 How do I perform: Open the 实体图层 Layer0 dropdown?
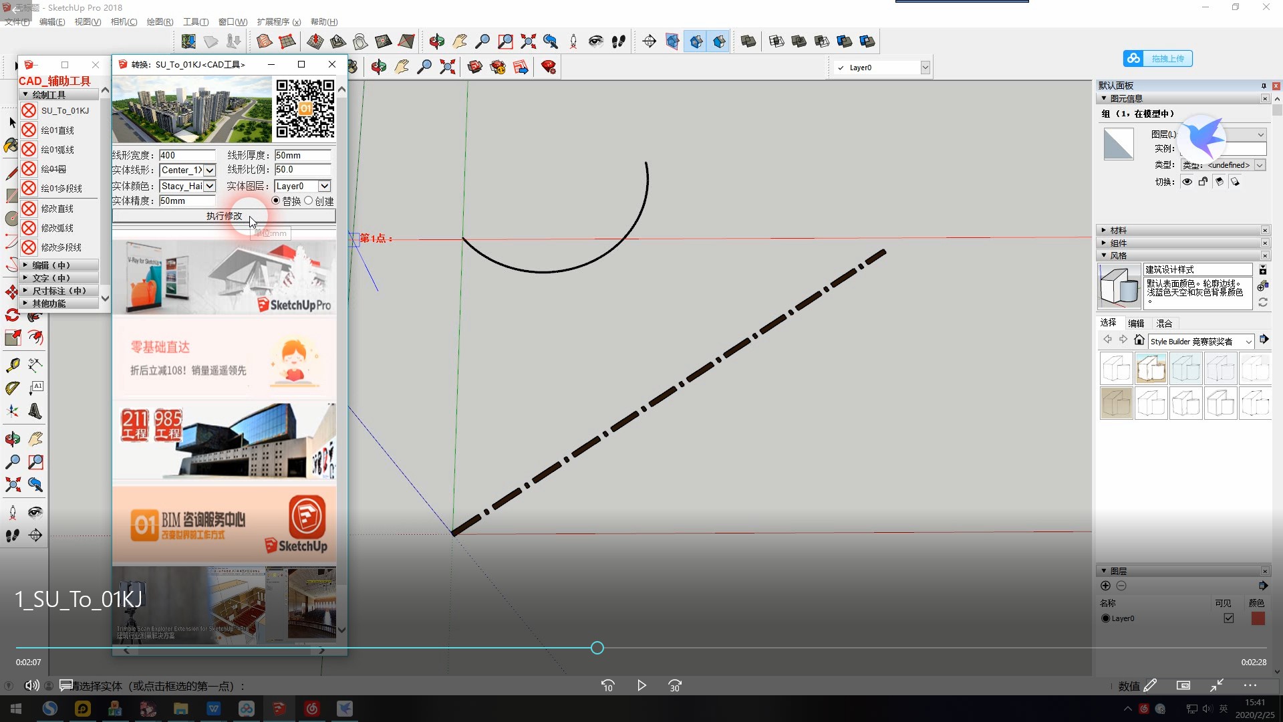(324, 186)
